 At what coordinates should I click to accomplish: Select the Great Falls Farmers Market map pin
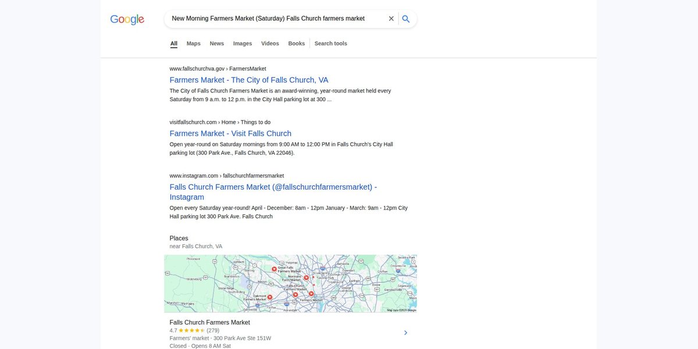(273, 269)
